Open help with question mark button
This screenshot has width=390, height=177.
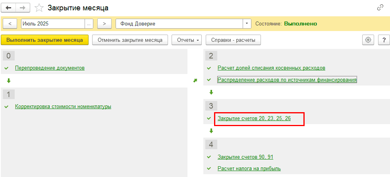point(384,40)
